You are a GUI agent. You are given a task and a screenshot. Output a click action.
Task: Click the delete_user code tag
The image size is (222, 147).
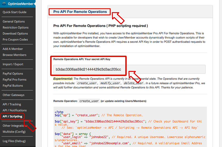133,83
